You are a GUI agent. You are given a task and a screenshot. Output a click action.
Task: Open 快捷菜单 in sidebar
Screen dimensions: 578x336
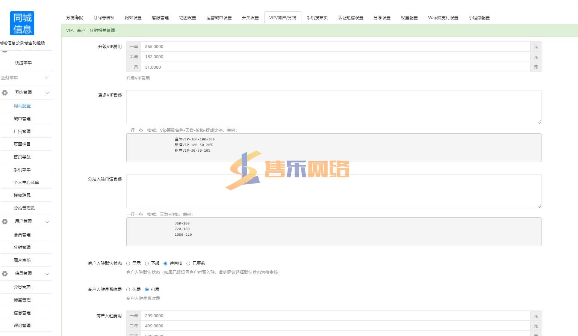click(23, 63)
